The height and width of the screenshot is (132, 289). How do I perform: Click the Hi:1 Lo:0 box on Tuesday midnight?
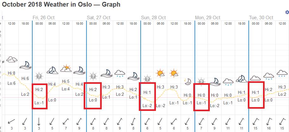point(256,95)
